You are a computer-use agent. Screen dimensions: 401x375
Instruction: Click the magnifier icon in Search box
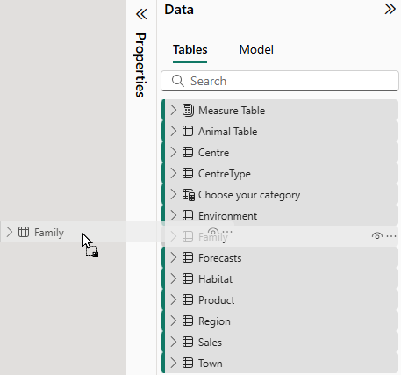point(178,81)
